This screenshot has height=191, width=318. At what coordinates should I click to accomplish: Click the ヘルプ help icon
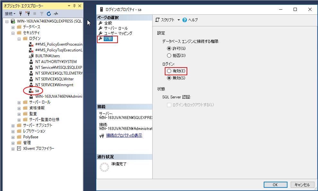(x=185, y=20)
